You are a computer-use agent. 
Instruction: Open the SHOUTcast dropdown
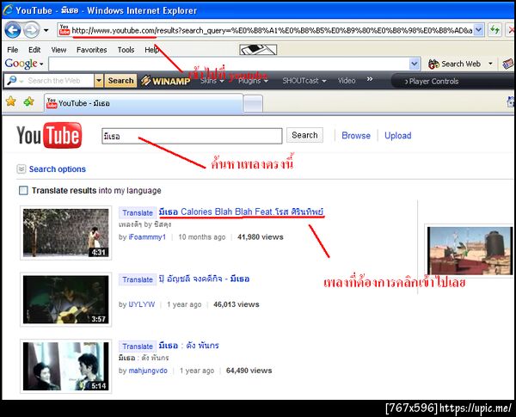(x=304, y=81)
